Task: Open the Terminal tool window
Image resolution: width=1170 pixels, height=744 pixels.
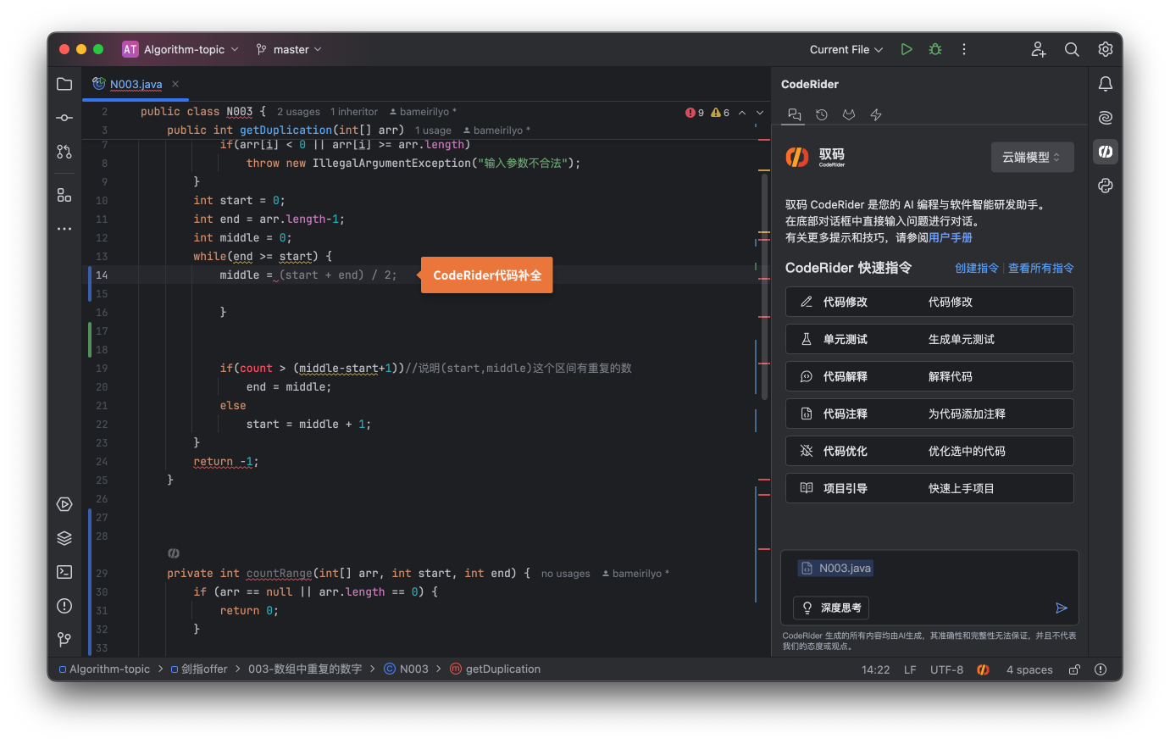Action: [x=64, y=572]
